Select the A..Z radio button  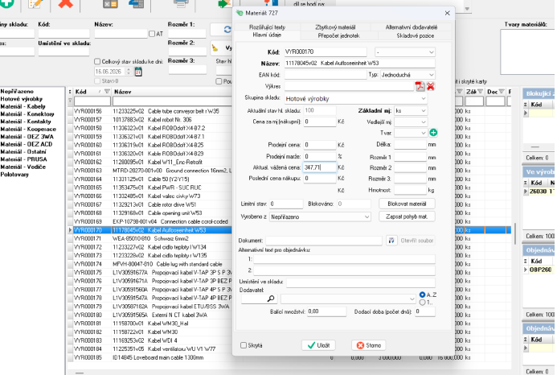click(422, 295)
